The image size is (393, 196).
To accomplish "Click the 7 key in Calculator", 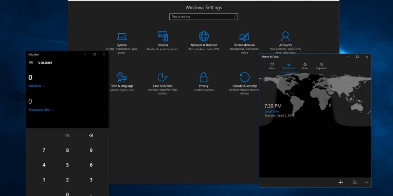I will (x=44, y=150).
